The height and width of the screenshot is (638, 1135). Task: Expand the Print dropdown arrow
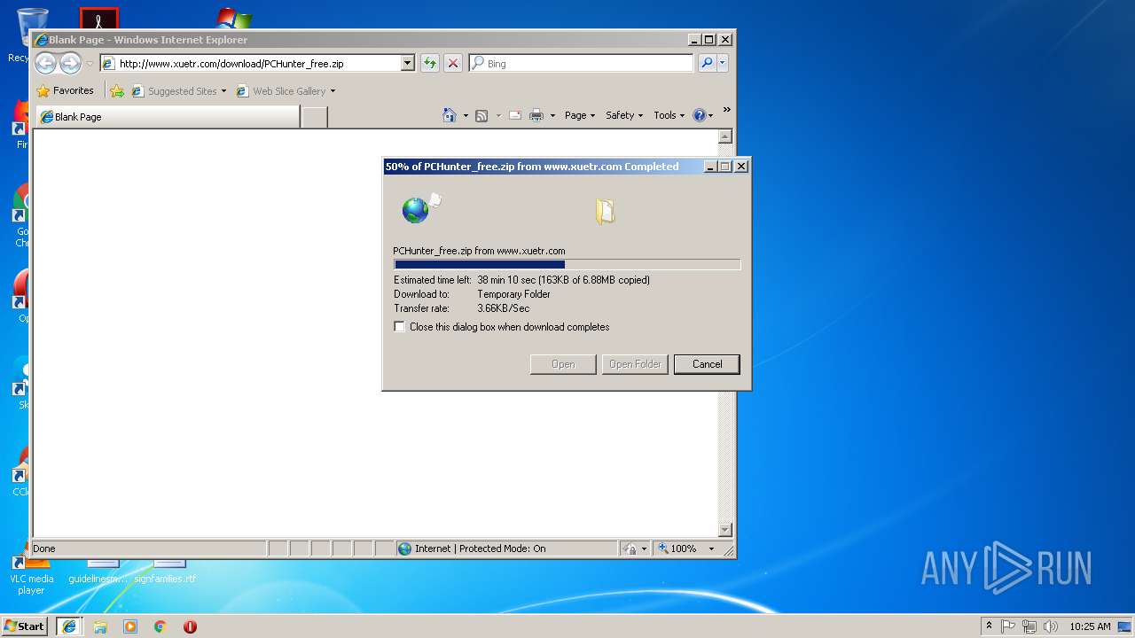(552, 115)
